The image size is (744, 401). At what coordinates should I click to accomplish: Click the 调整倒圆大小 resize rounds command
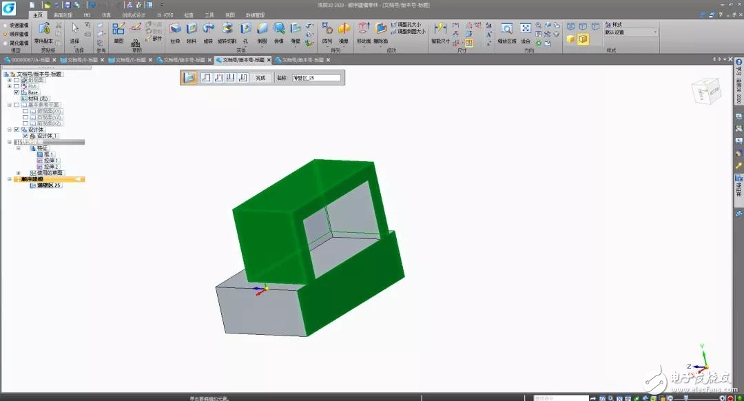coord(409,31)
